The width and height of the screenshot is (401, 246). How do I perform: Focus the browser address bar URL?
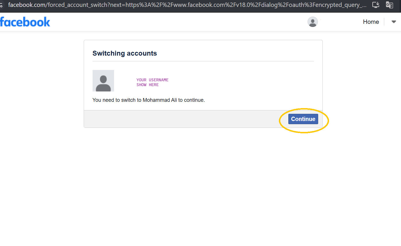[x=186, y=5]
